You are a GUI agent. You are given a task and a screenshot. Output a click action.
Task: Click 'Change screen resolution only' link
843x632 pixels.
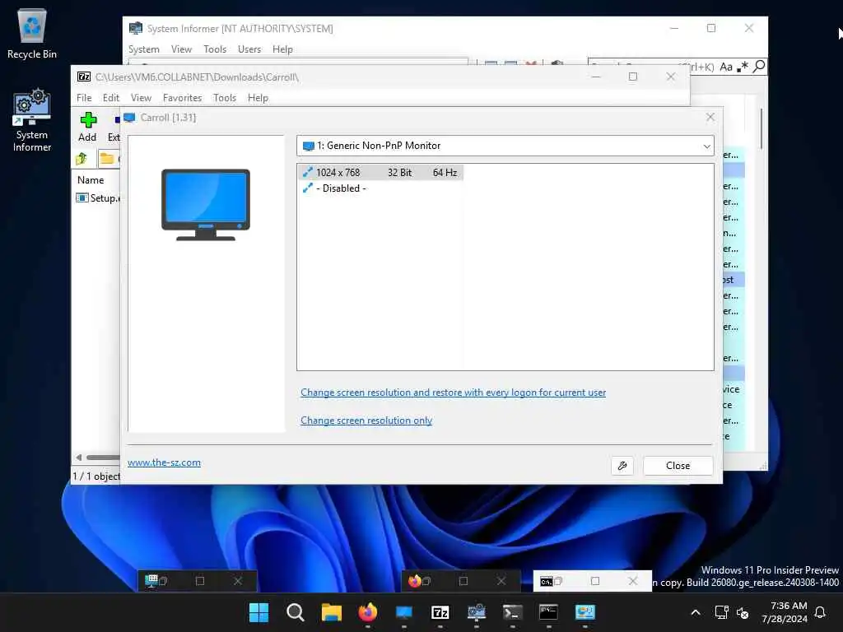click(366, 421)
